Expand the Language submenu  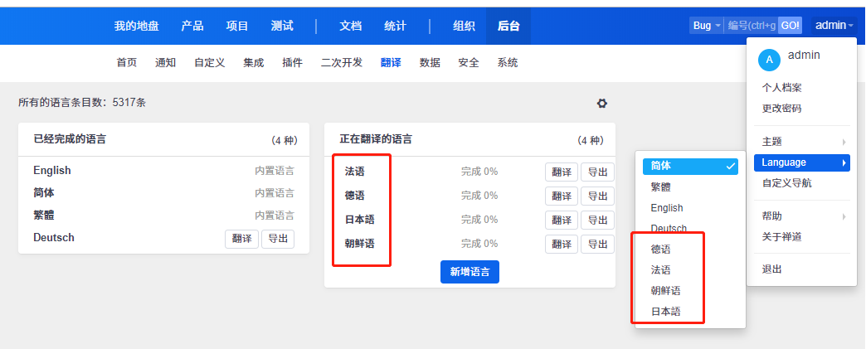pyautogui.click(x=801, y=162)
